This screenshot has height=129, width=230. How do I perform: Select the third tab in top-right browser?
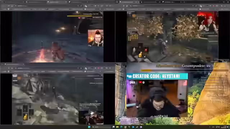coord(172,2)
